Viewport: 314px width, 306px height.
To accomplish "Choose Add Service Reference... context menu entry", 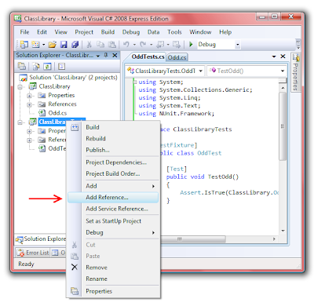I will point(113,209).
